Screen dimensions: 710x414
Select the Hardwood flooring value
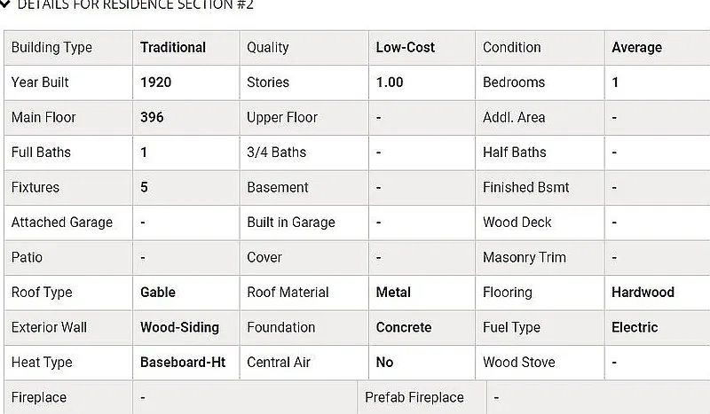pos(643,293)
